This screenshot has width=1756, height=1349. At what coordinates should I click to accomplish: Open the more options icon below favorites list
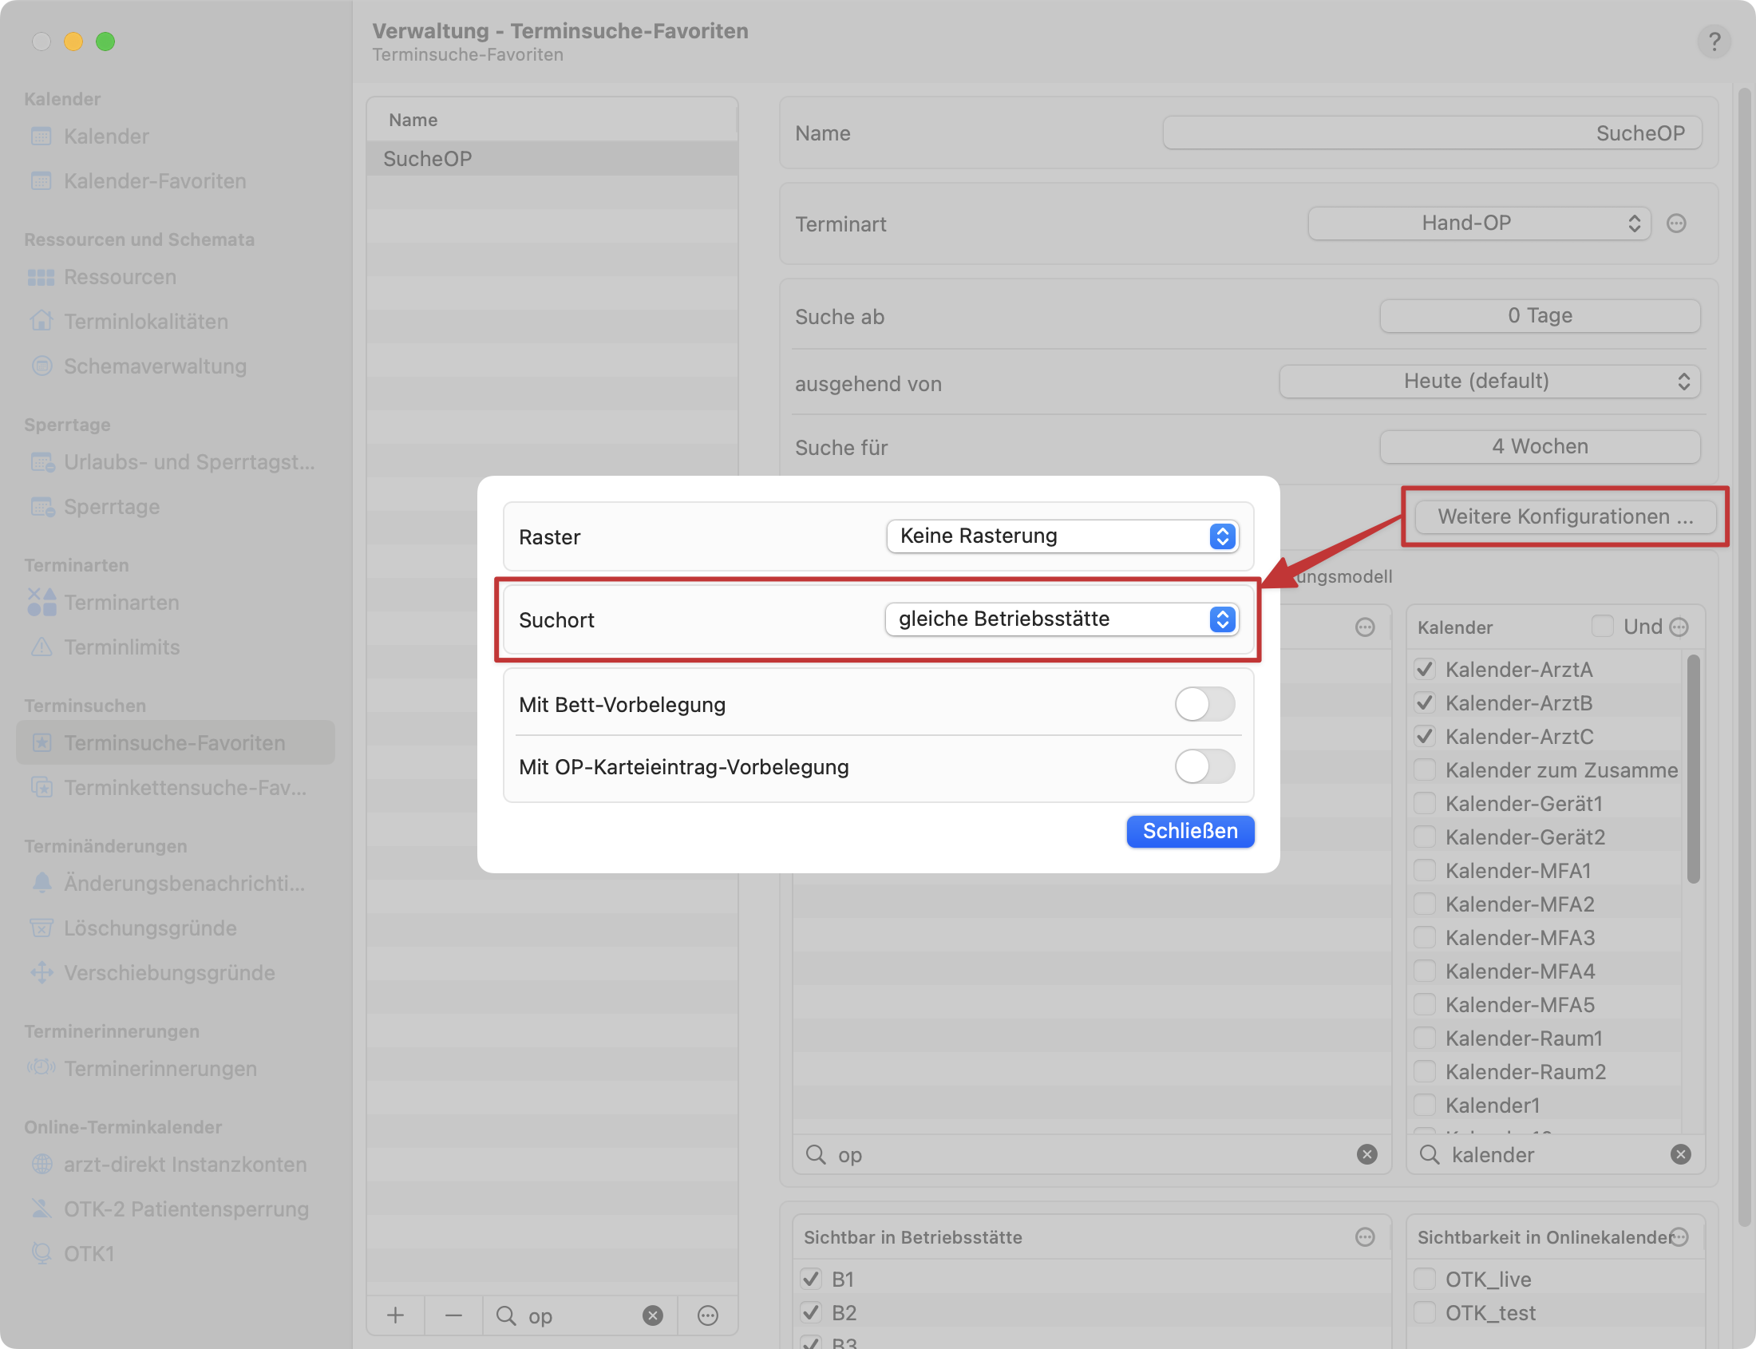pyautogui.click(x=707, y=1315)
